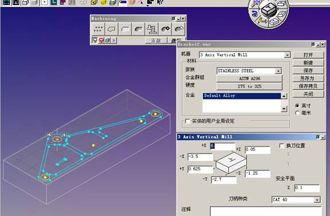Select the 英寸 (inch) radio button
Image resolution: width=330 pixels, height=216 pixels.
tap(297, 106)
